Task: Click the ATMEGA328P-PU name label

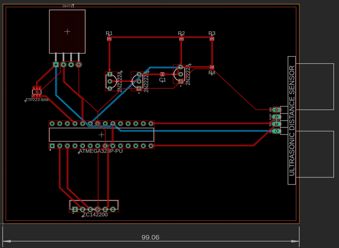Action: [101, 151]
